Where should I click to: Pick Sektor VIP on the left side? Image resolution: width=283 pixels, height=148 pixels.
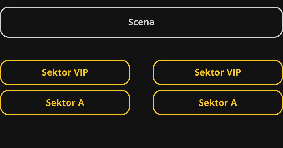tap(65, 72)
